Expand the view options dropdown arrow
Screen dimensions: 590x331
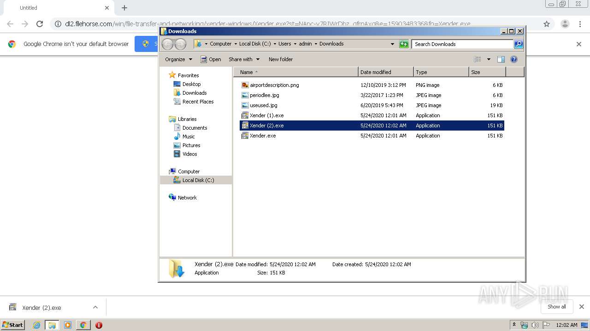(489, 59)
